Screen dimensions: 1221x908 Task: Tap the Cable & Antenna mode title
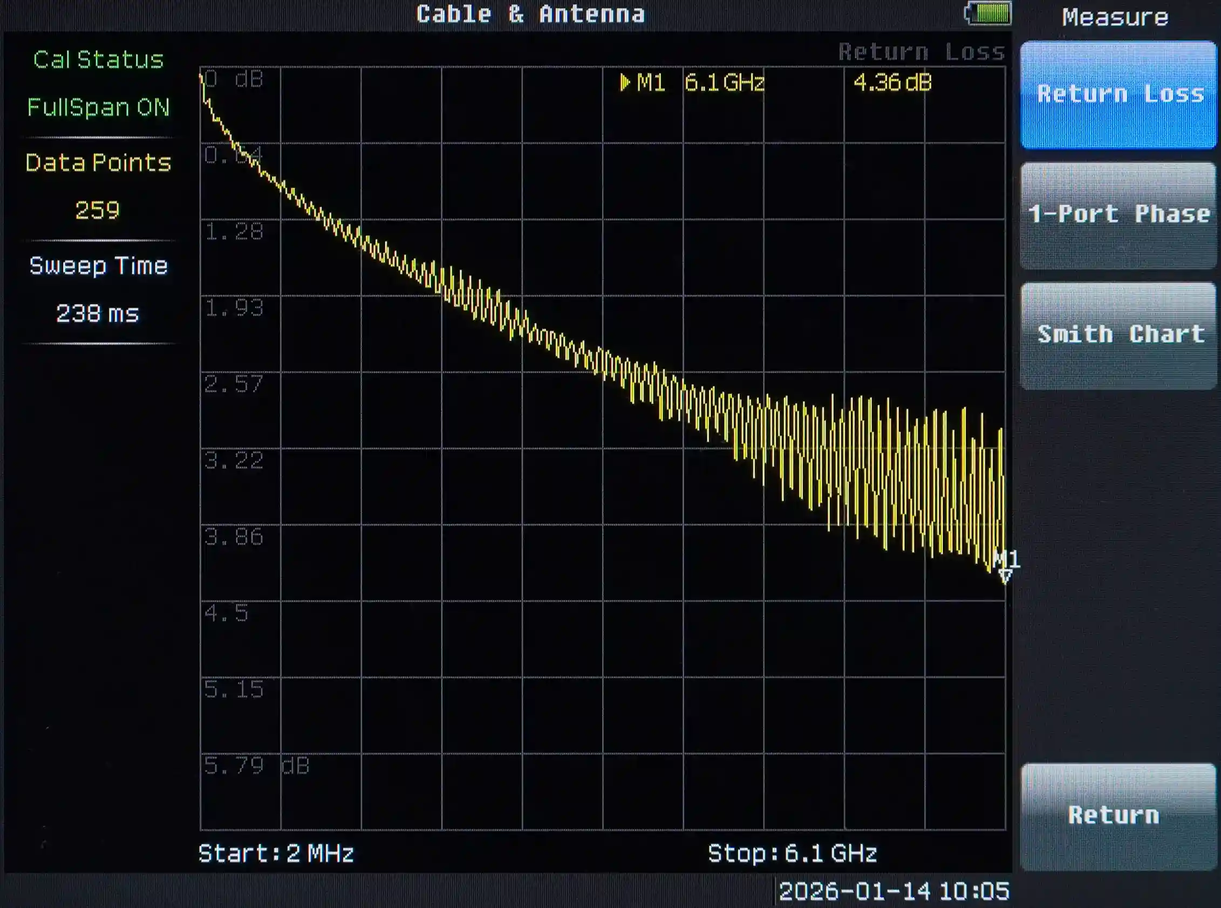click(x=530, y=13)
